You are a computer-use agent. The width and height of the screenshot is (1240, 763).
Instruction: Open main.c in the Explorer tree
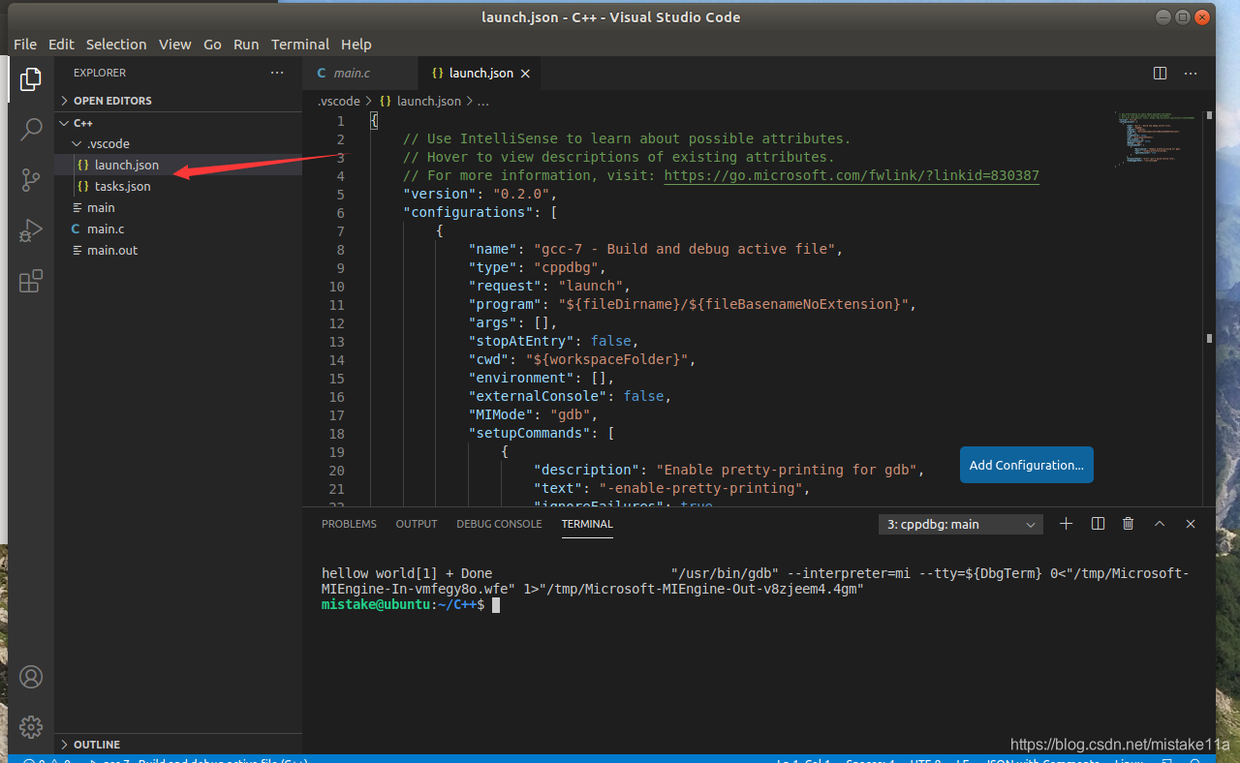[x=178, y=229]
